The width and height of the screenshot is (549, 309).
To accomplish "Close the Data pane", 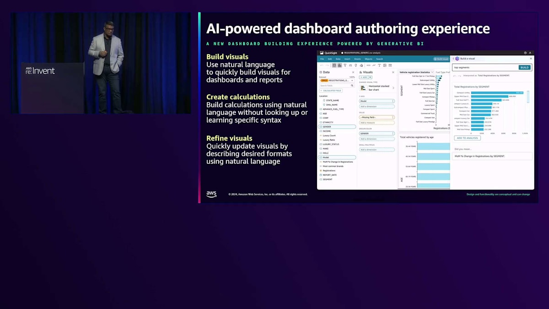I will [353, 72].
